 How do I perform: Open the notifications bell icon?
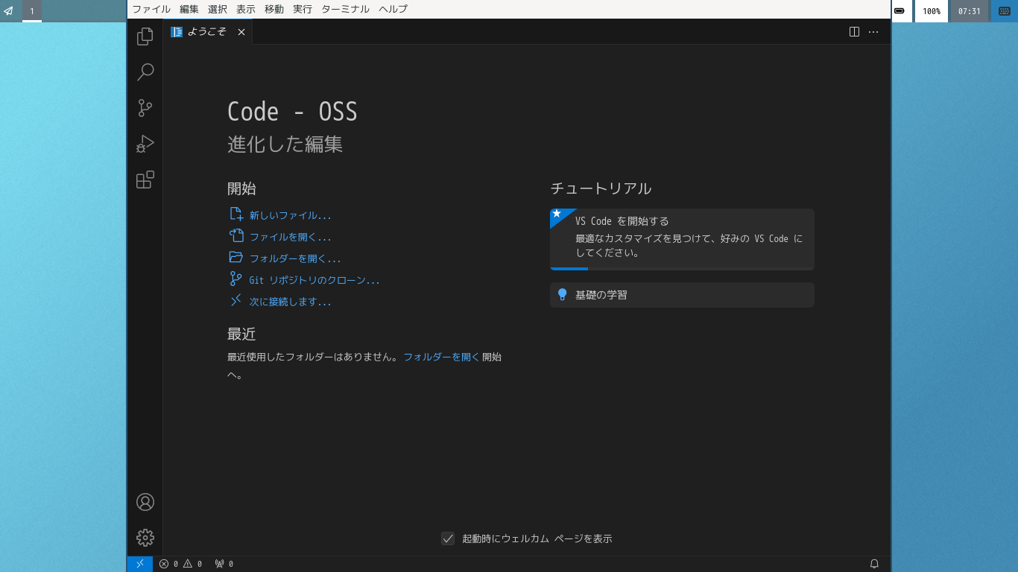[x=875, y=564]
